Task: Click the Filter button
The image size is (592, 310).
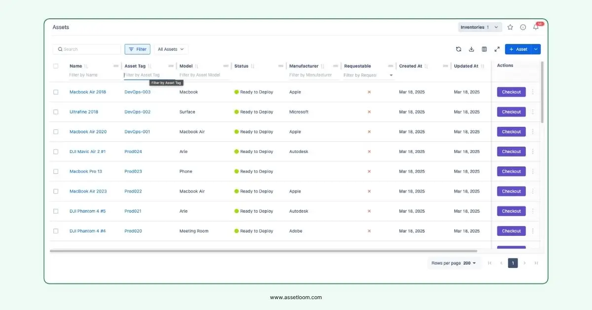Action: 138,49
